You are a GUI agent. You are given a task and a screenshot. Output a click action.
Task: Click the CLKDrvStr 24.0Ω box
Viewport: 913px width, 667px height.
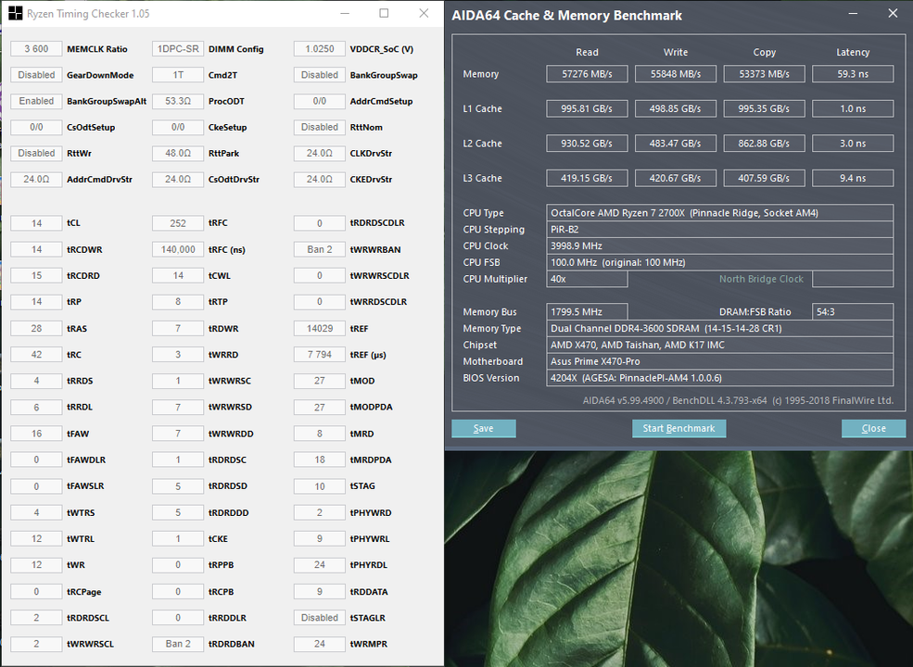point(320,153)
